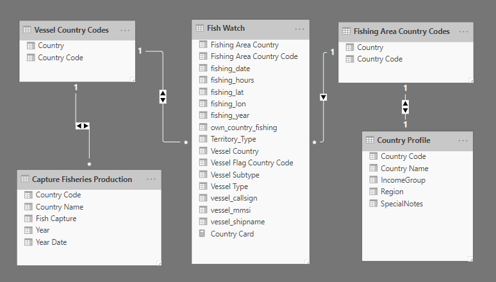Click the bidirectional arrow above Country Profile
This screenshot has width=496, height=282.
coord(405,106)
